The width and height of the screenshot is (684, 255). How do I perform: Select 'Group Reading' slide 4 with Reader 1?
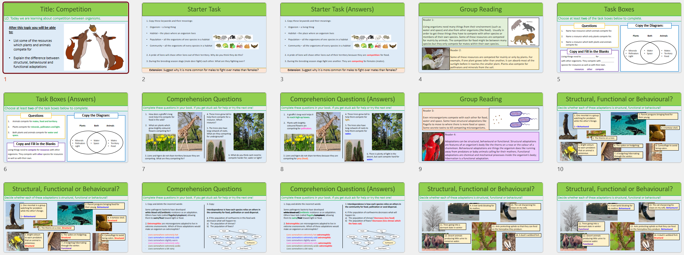click(481, 38)
